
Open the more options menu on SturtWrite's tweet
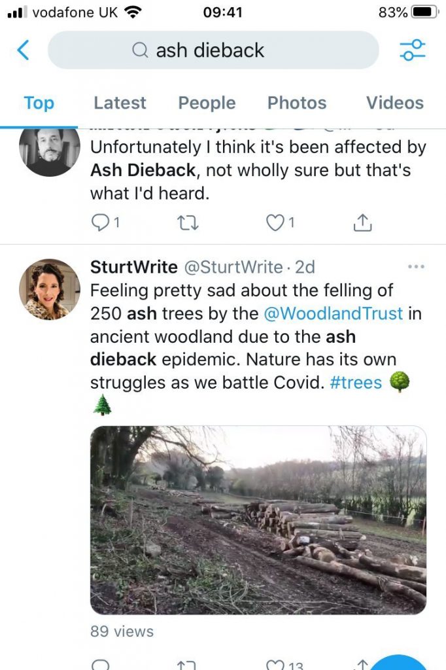point(416,266)
